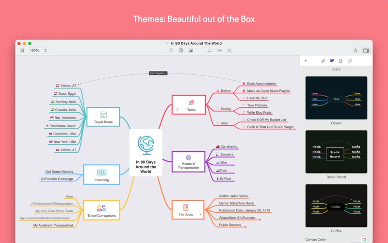This screenshot has width=388, height=243.
Task: Switch to the document notes inspector tab
Action: [x=341, y=61]
